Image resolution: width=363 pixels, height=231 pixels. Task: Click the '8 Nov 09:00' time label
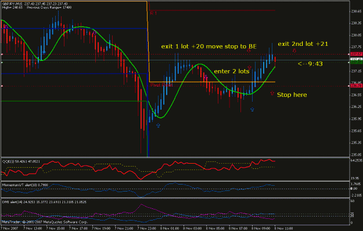point(261,229)
